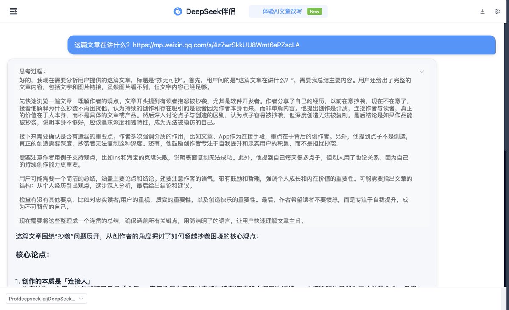509x310 pixels.
Task: Click the 体验AI文章改写 banner button
Action: coord(288,11)
